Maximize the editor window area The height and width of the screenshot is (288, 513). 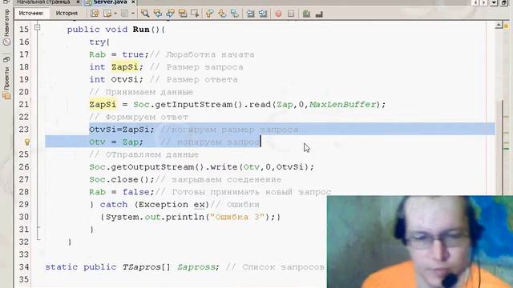(x=505, y=2)
